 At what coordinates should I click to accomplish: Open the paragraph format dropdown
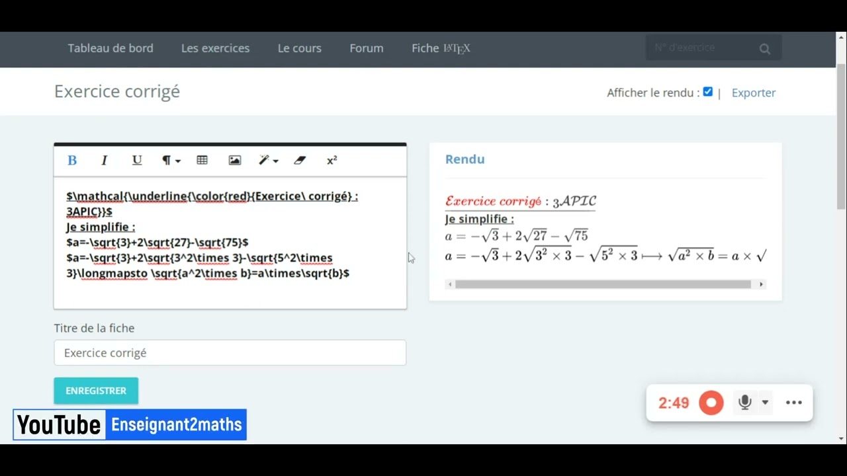coord(171,161)
